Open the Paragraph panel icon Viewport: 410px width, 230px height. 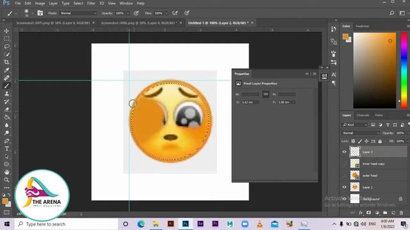click(x=334, y=83)
